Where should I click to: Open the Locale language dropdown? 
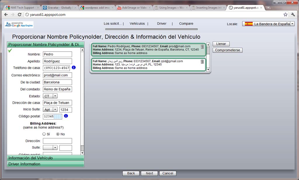coord(292,24)
